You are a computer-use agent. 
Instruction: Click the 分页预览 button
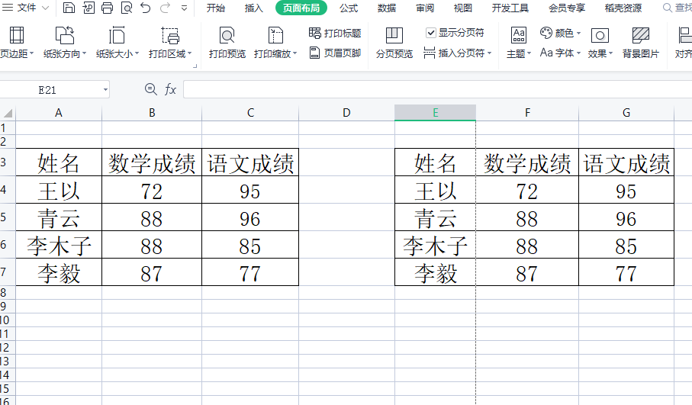coord(394,43)
